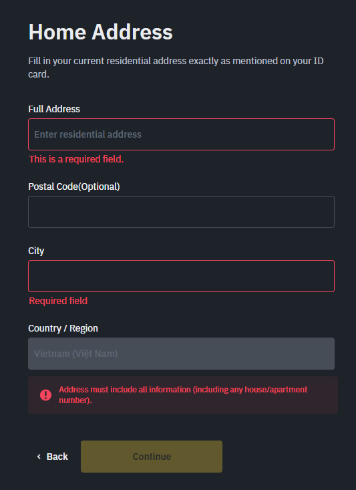Click the left chevron beside Back
This screenshot has height=490, width=356.
[x=39, y=457]
